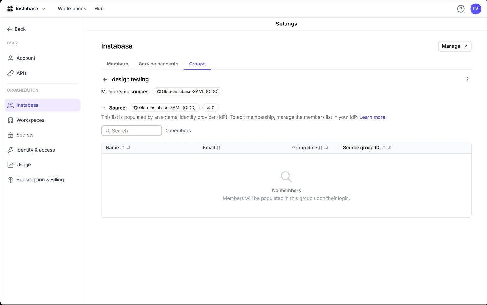Open the Manage dropdown
The image size is (487, 305).
tap(455, 46)
